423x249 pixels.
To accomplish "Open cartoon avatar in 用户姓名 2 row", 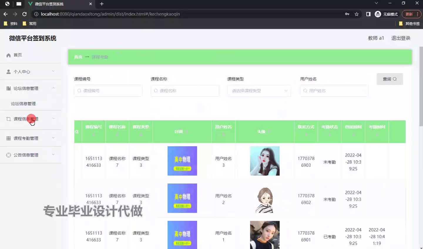I will tap(265, 198).
